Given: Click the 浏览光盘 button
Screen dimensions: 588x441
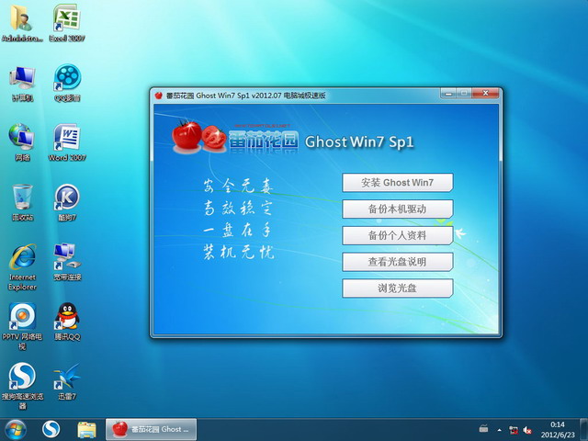Looking at the screenshot, I should [398, 288].
